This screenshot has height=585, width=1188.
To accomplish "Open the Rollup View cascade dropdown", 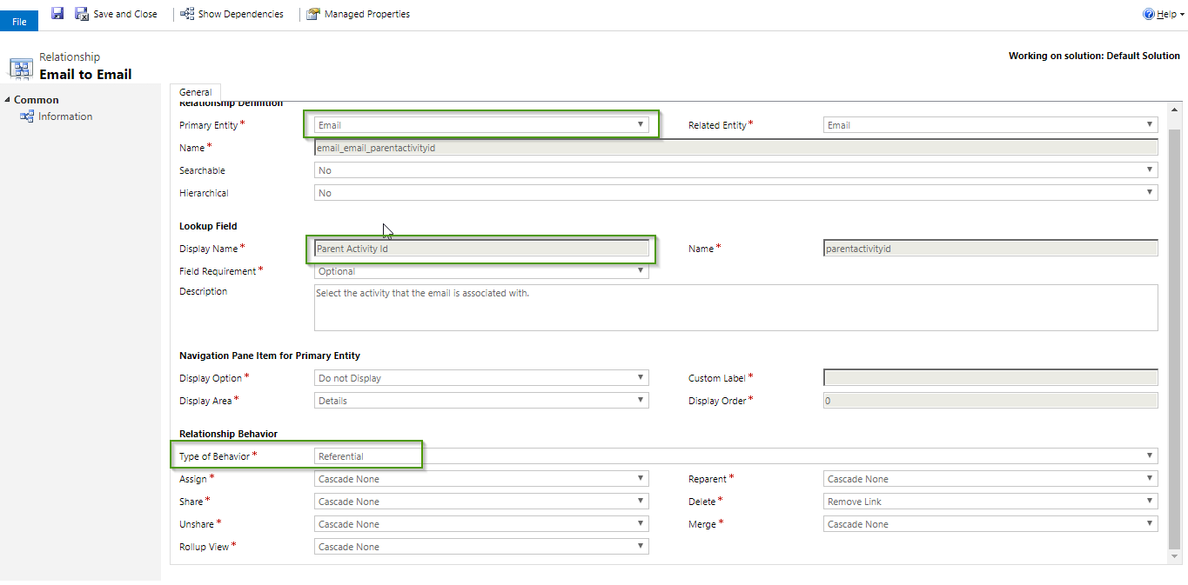I will tap(481, 547).
